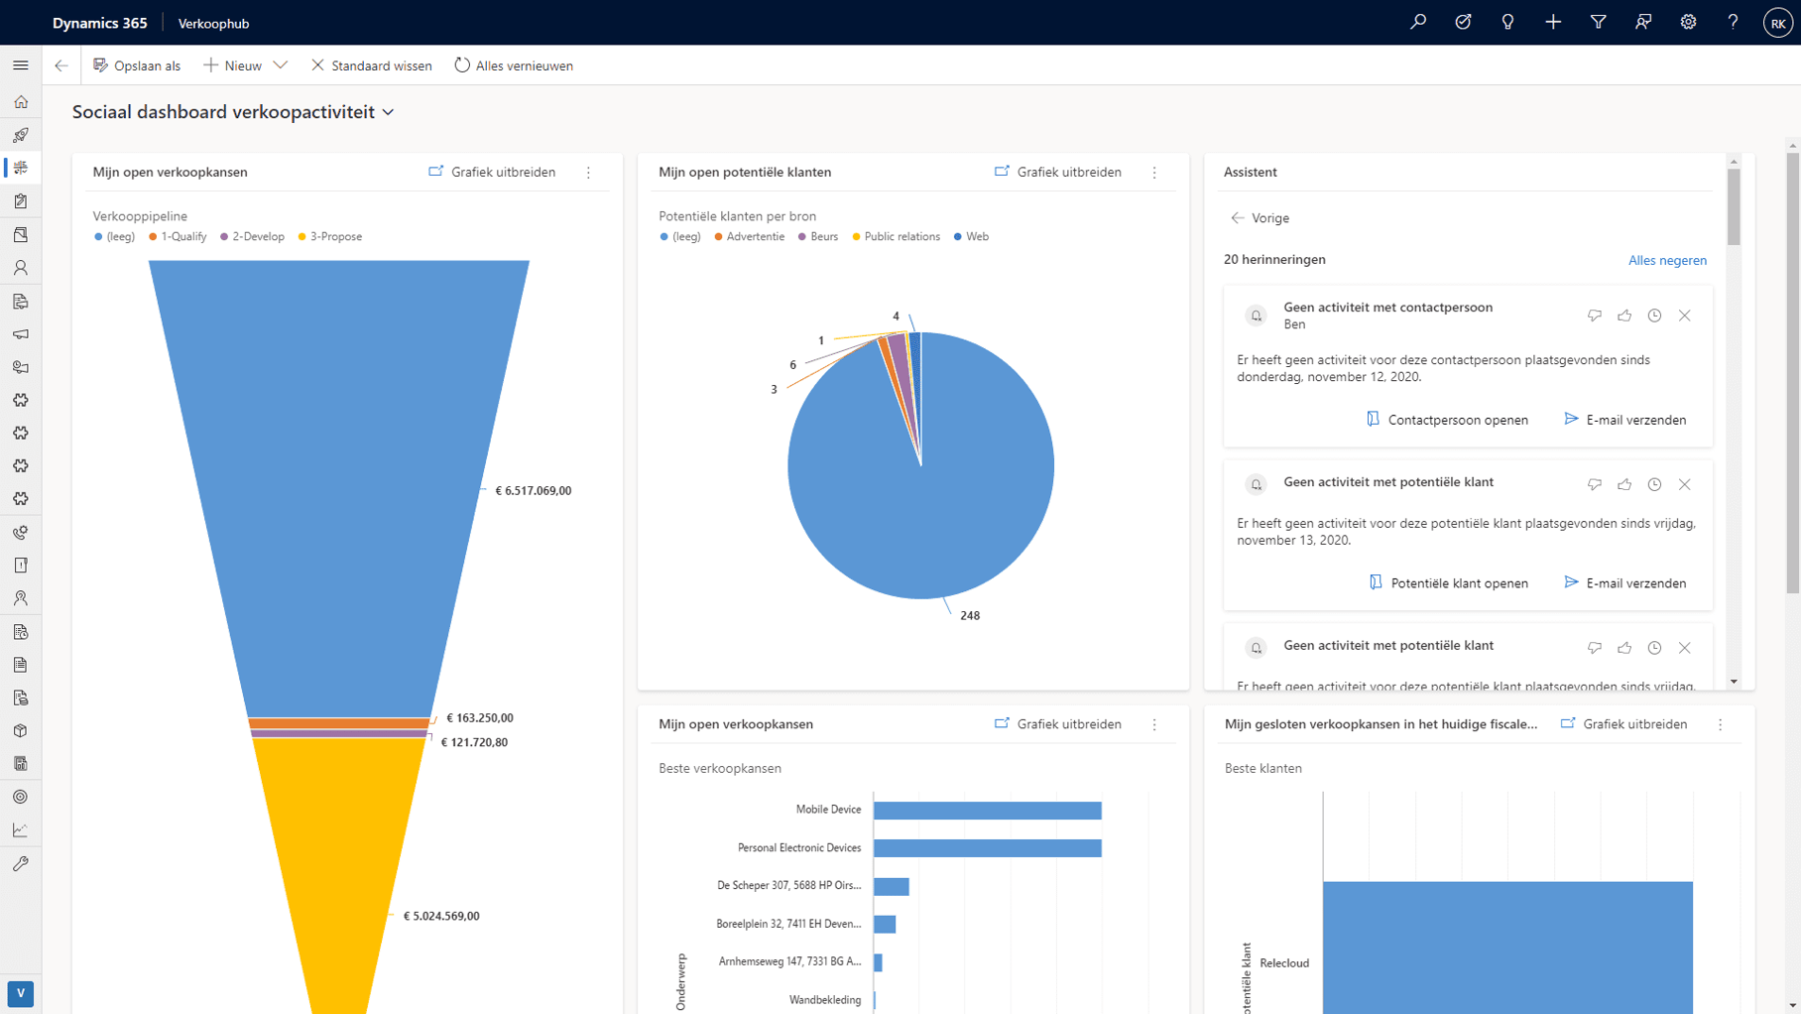This screenshot has width=1801, height=1014.
Task: Open the RK user account avatar
Action: click(1777, 23)
